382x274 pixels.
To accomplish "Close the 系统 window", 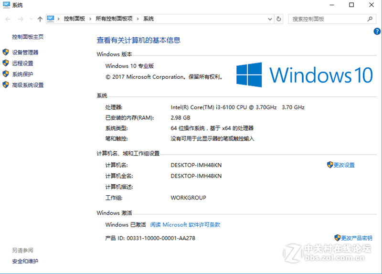I will pos(371,5).
